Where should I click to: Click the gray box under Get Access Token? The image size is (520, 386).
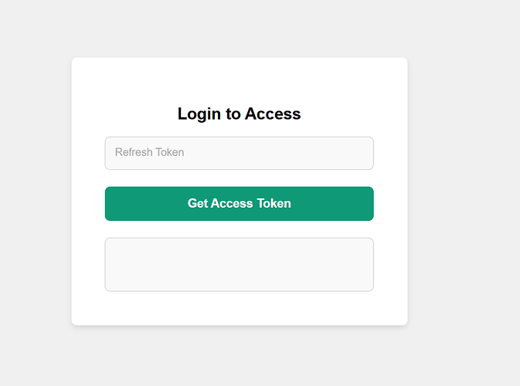(239, 264)
